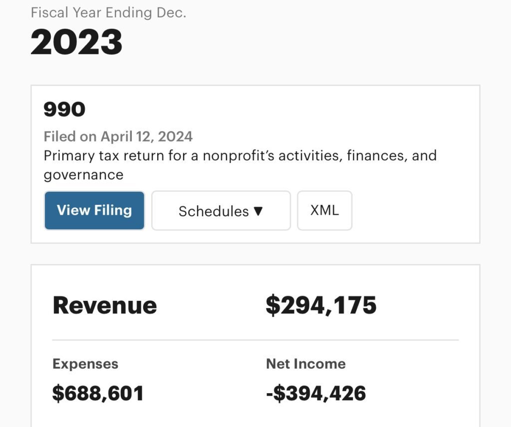Viewport: 511px width, 427px height.
Task: Click the View Filing button
Action: pos(94,211)
